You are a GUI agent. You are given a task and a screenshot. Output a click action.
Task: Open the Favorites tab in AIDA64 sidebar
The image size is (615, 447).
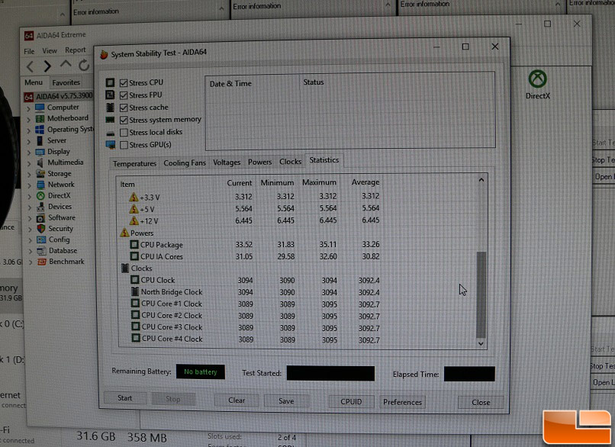[66, 82]
